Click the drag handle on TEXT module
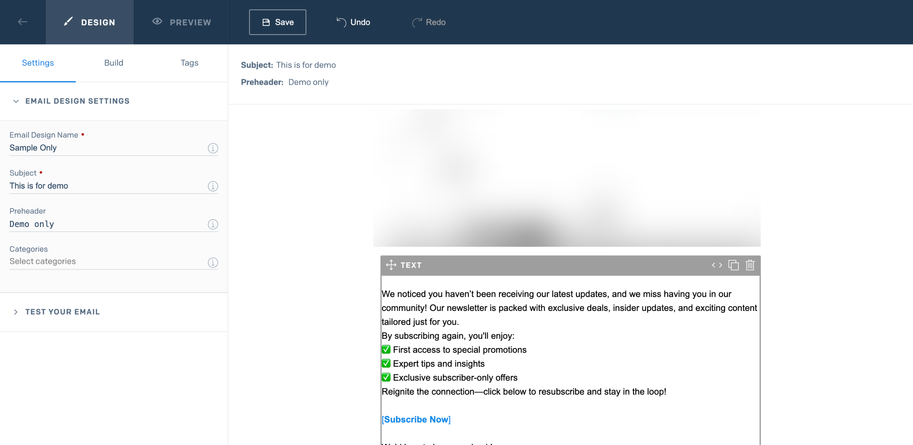Image resolution: width=913 pixels, height=445 pixels. (391, 265)
